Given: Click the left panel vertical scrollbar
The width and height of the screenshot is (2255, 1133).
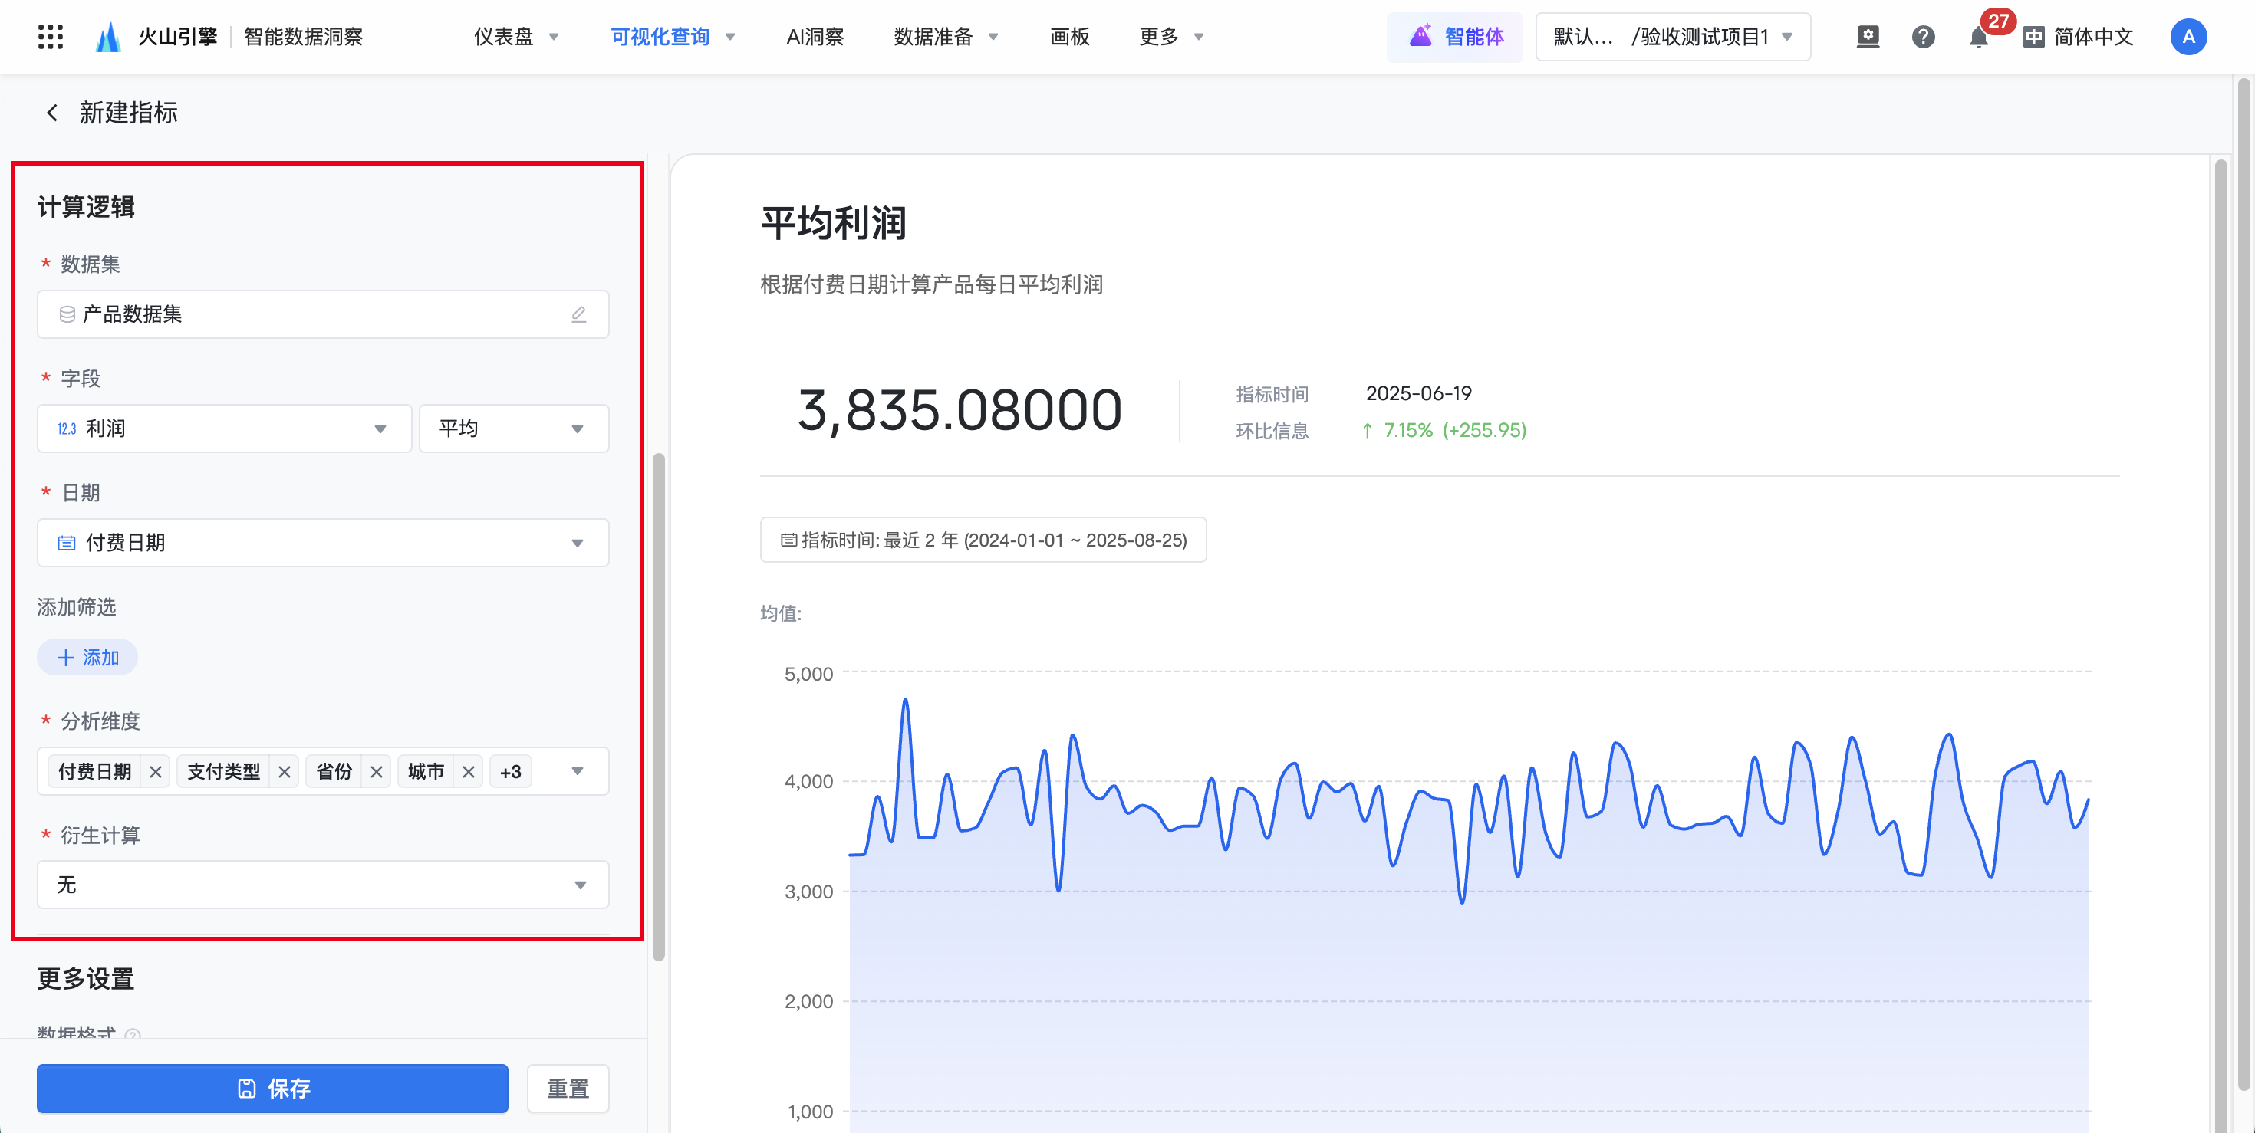Looking at the screenshot, I should (x=658, y=707).
